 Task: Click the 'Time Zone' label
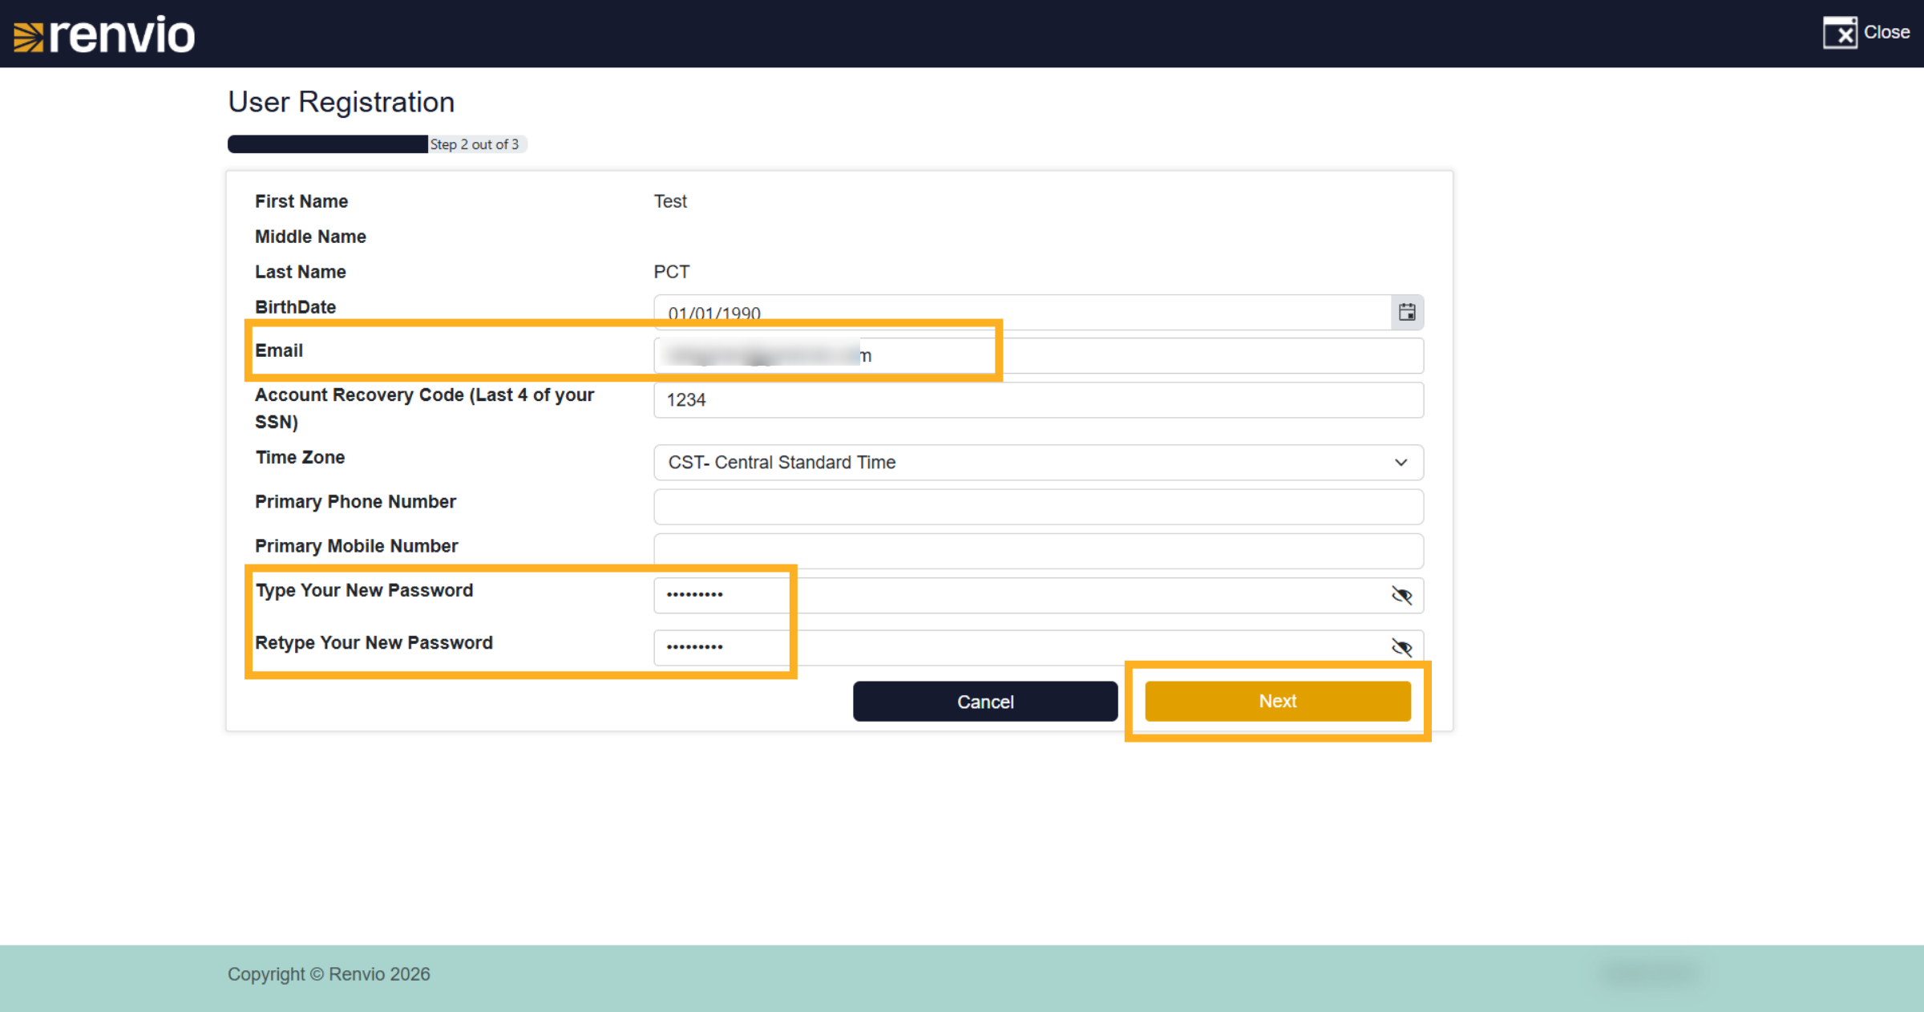pos(300,457)
